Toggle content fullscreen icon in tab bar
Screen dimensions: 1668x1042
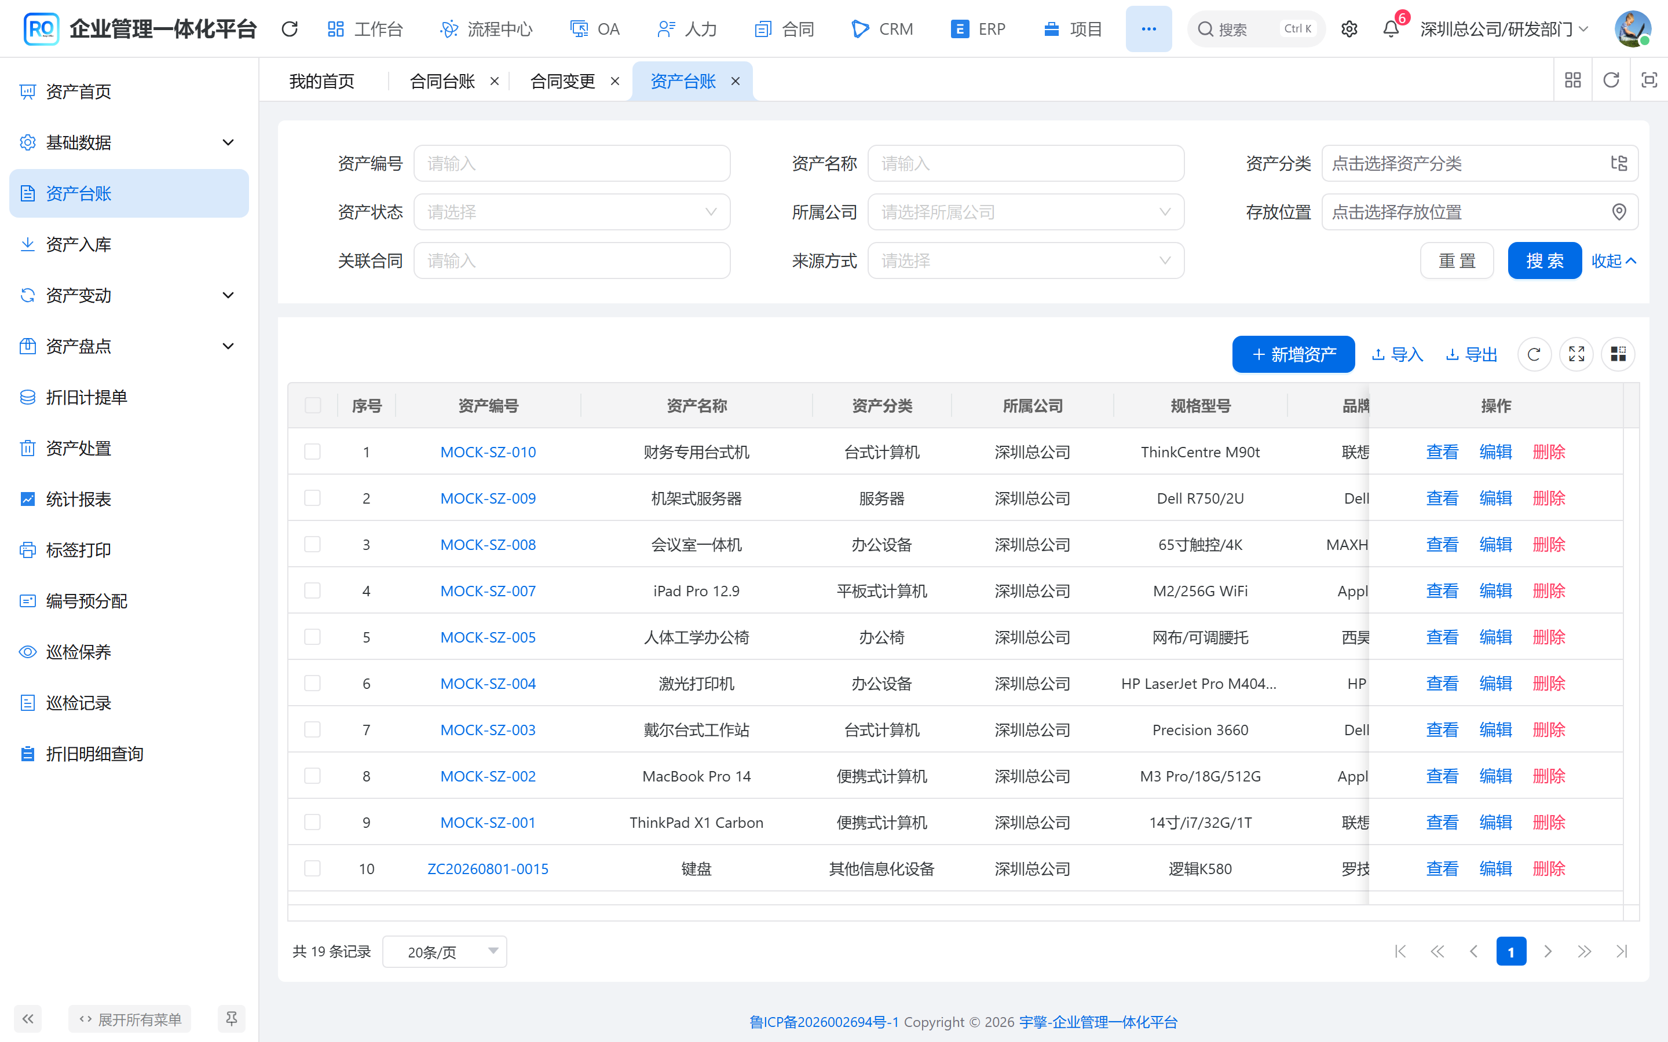point(1649,80)
